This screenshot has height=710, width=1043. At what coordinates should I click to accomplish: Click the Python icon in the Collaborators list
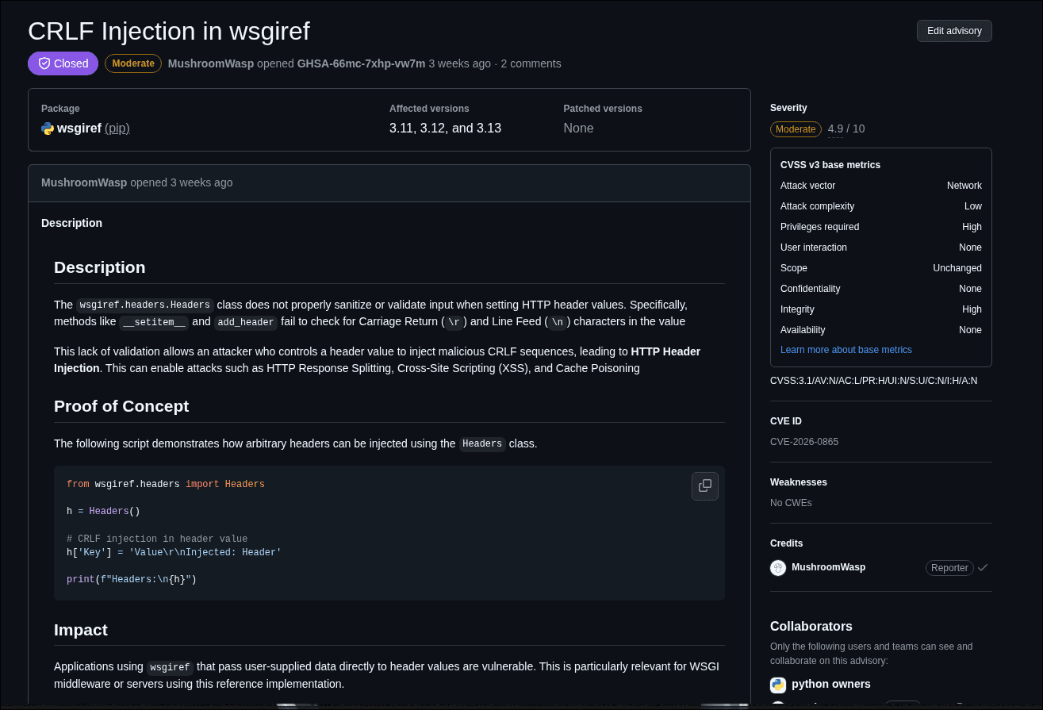[778, 684]
